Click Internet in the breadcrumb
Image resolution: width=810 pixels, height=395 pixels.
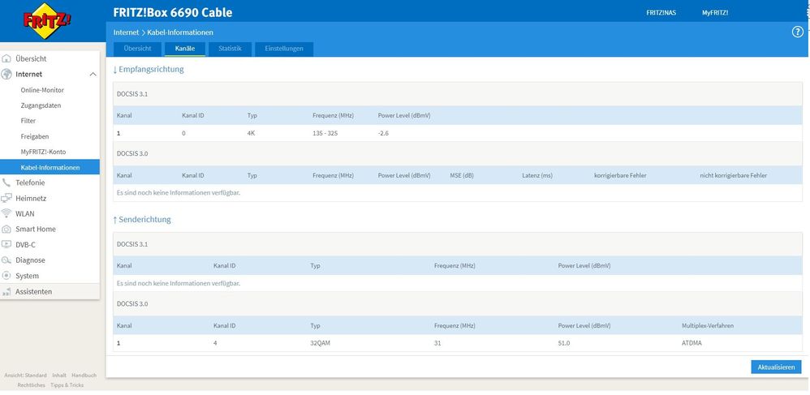126,32
